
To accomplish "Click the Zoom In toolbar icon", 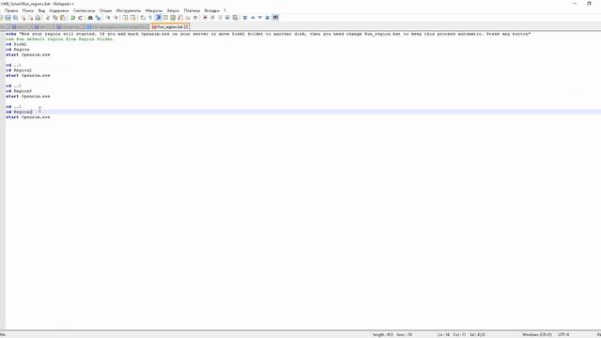I will (108, 18).
